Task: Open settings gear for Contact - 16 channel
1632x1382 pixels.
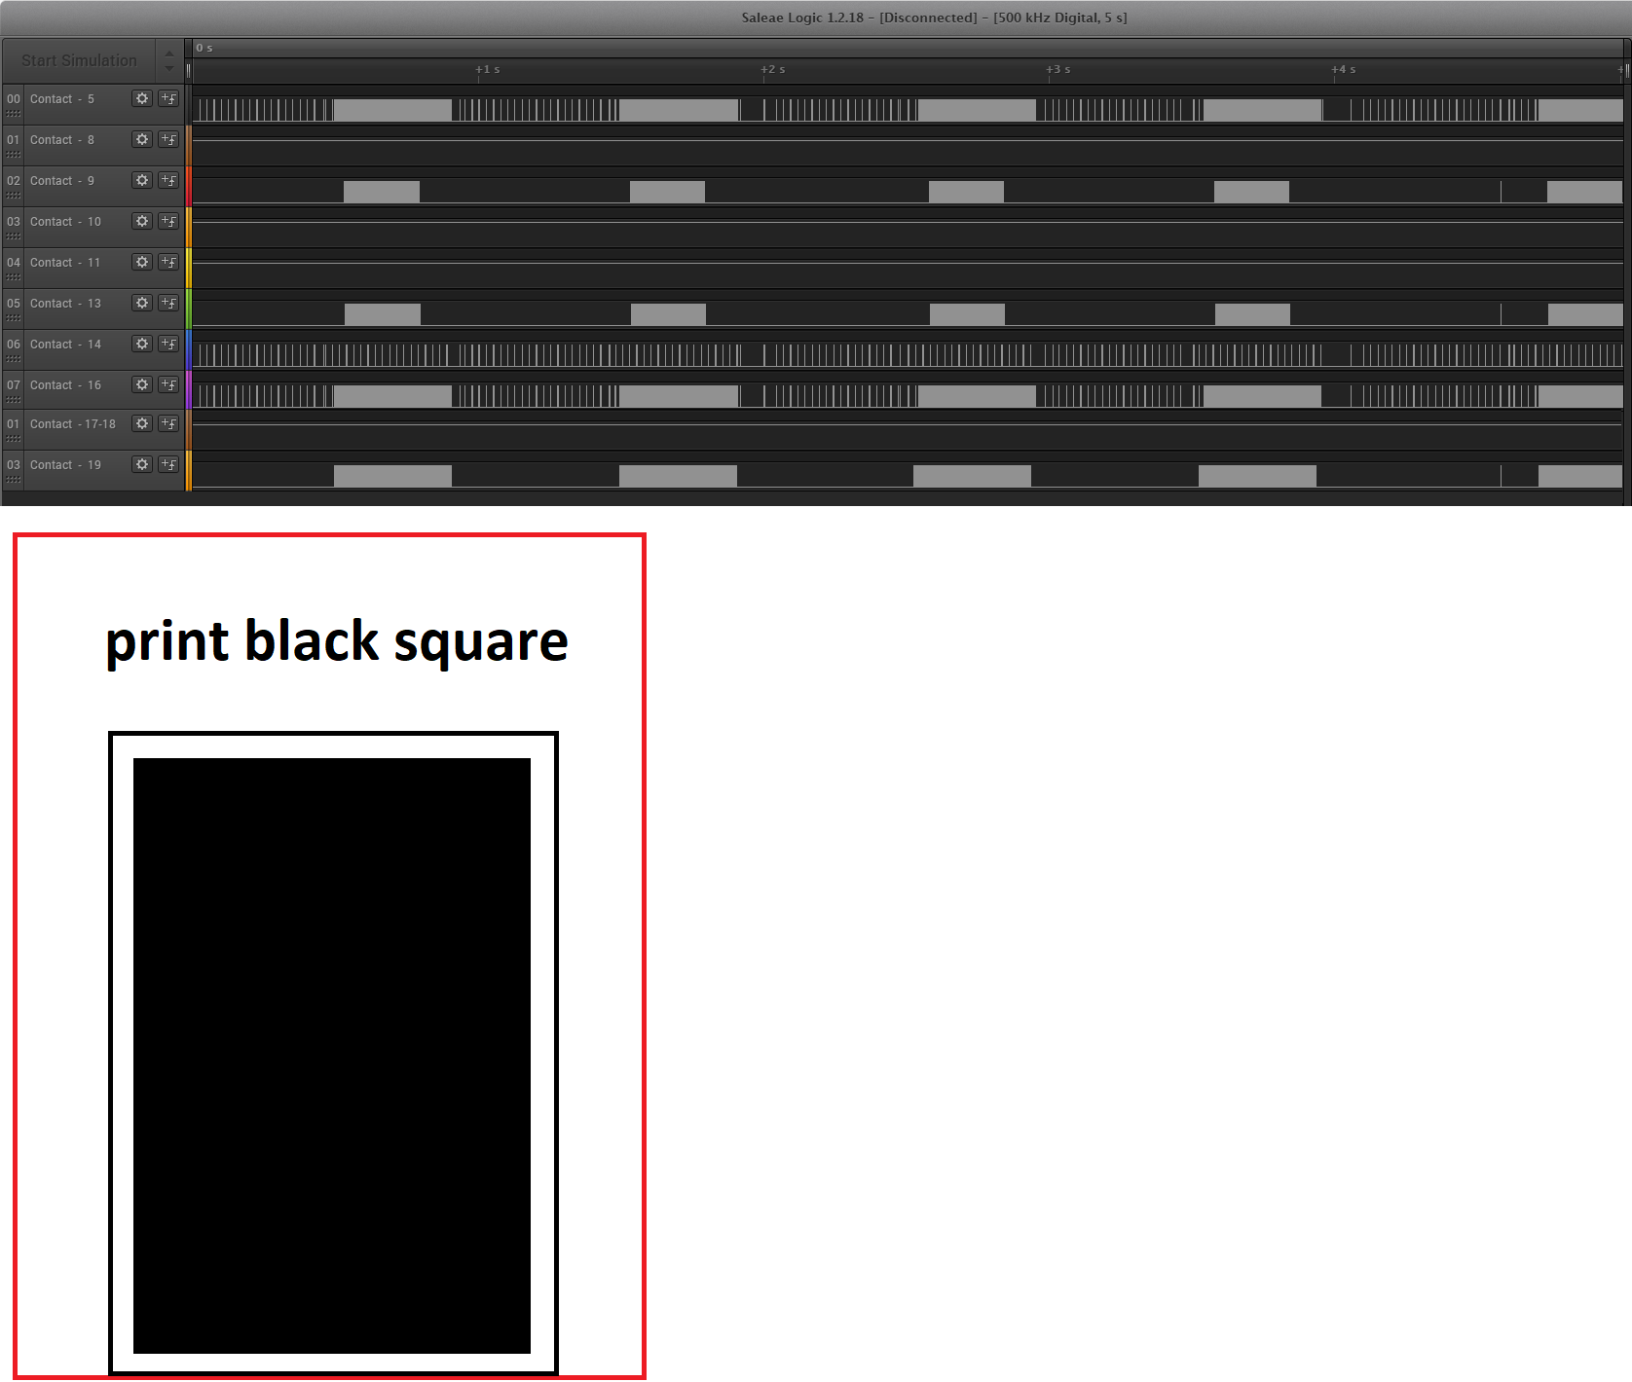Action: point(142,384)
